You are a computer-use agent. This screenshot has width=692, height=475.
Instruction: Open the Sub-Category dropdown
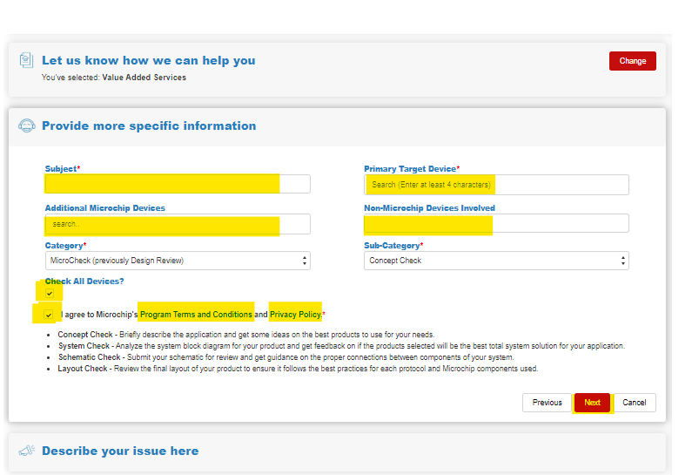point(496,261)
